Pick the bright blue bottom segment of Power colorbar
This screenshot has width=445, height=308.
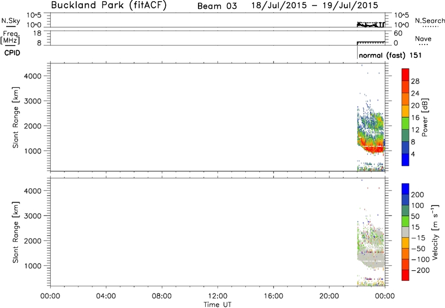[406, 160]
